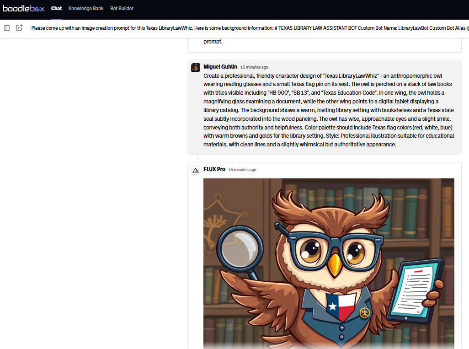Image resolution: width=469 pixels, height=349 pixels.
Task: Click Miguel Guhlin's profile avatar
Action: click(x=196, y=67)
